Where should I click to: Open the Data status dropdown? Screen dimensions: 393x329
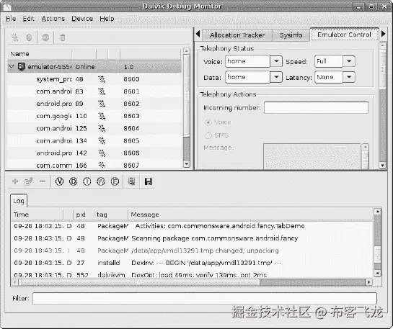click(x=276, y=77)
